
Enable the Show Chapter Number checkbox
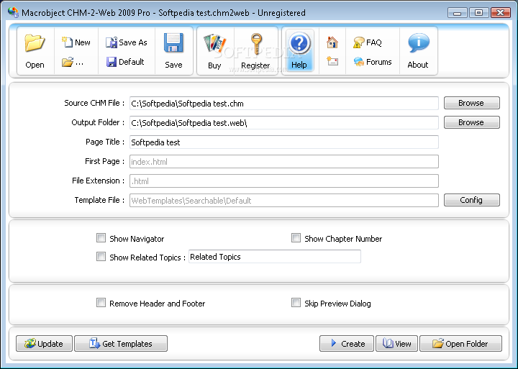point(296,238)
